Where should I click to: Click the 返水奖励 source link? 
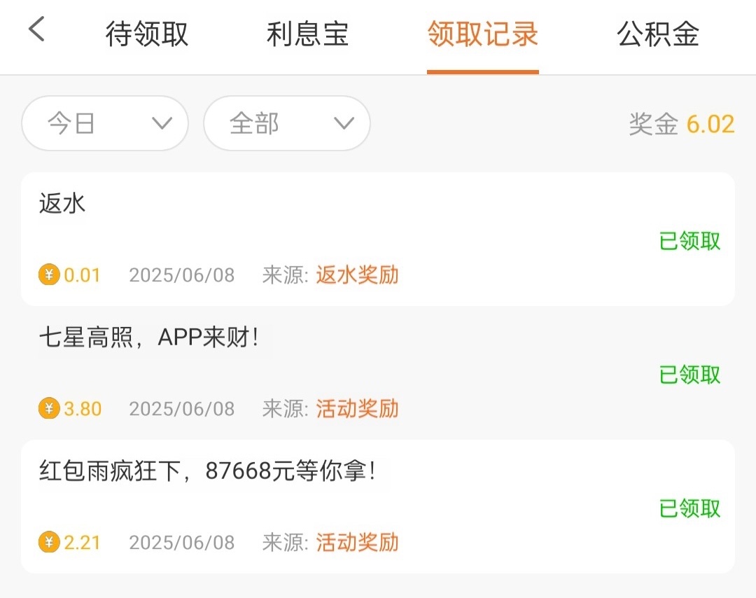pos(357,274)
